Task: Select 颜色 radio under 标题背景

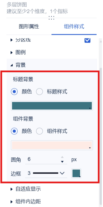Action: pyautogui.click(x=14, y=91)
